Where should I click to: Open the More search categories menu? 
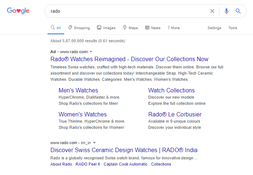[x=174, y=28]
